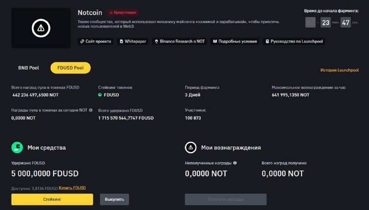Click the Выкупить button
Image resolution: width=369 pixels, height=210 pixels.
pos(114,199)
